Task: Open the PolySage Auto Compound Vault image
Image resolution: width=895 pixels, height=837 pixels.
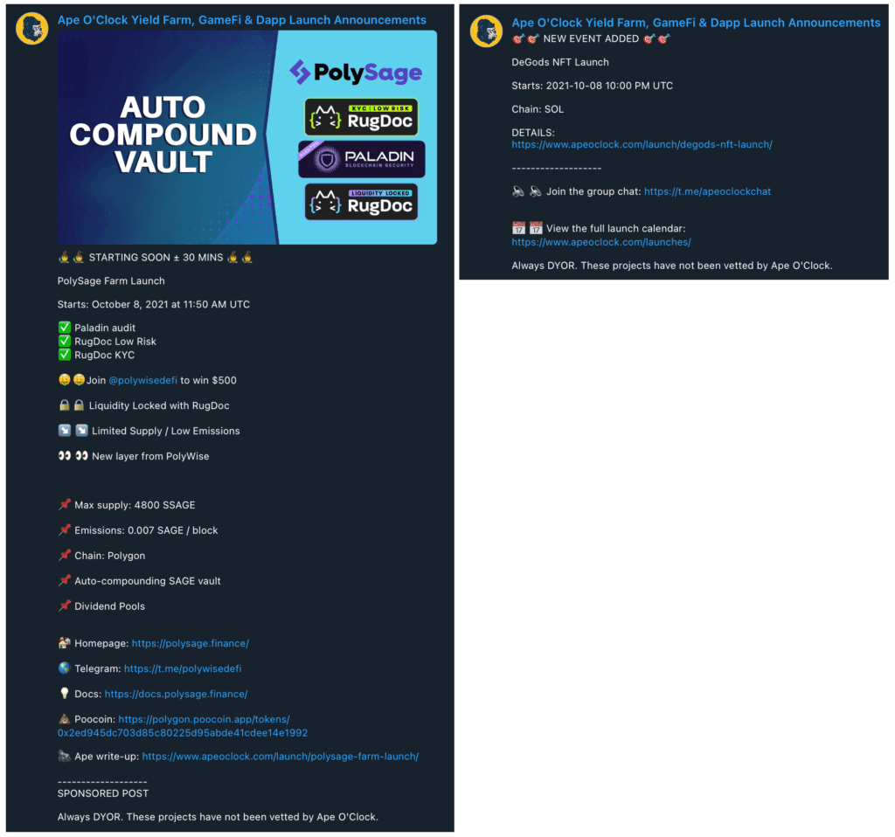Action: click(x=247, y=137)
